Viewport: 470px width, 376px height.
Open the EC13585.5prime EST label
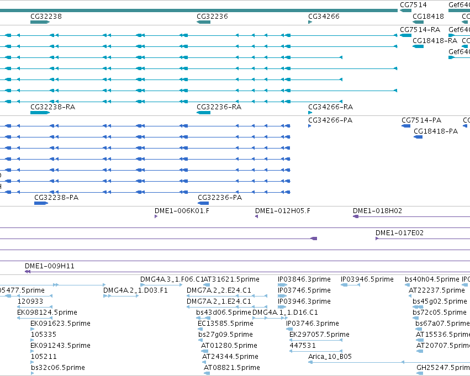click(225, 324)
